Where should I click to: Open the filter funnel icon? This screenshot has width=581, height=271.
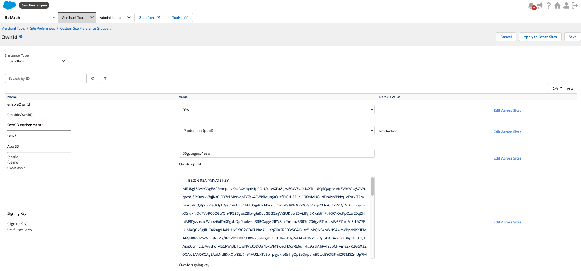pos(105,78)
